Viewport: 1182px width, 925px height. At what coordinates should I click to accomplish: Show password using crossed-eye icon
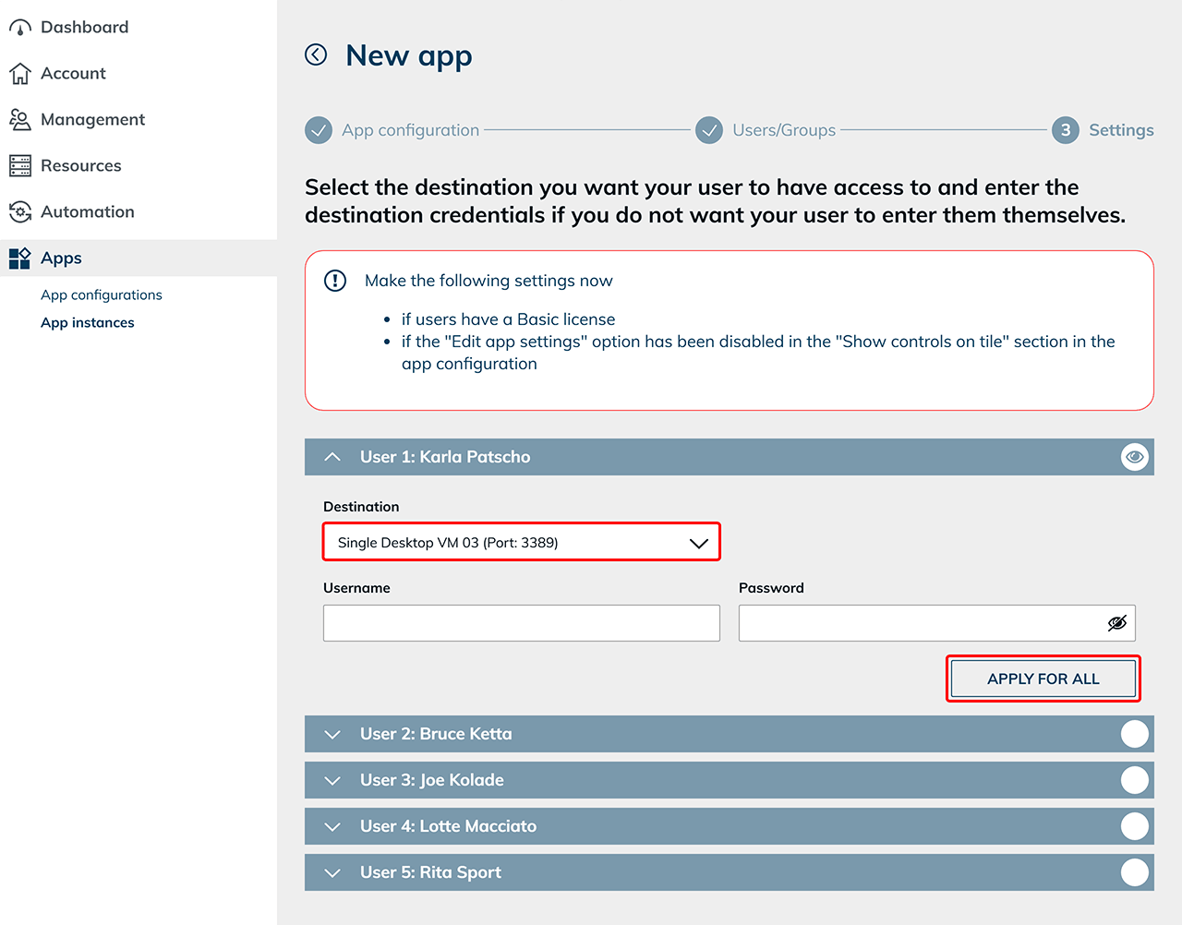pos(1116,623)
